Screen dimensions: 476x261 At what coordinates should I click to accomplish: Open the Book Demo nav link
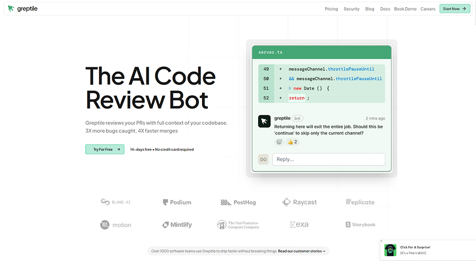405,9
